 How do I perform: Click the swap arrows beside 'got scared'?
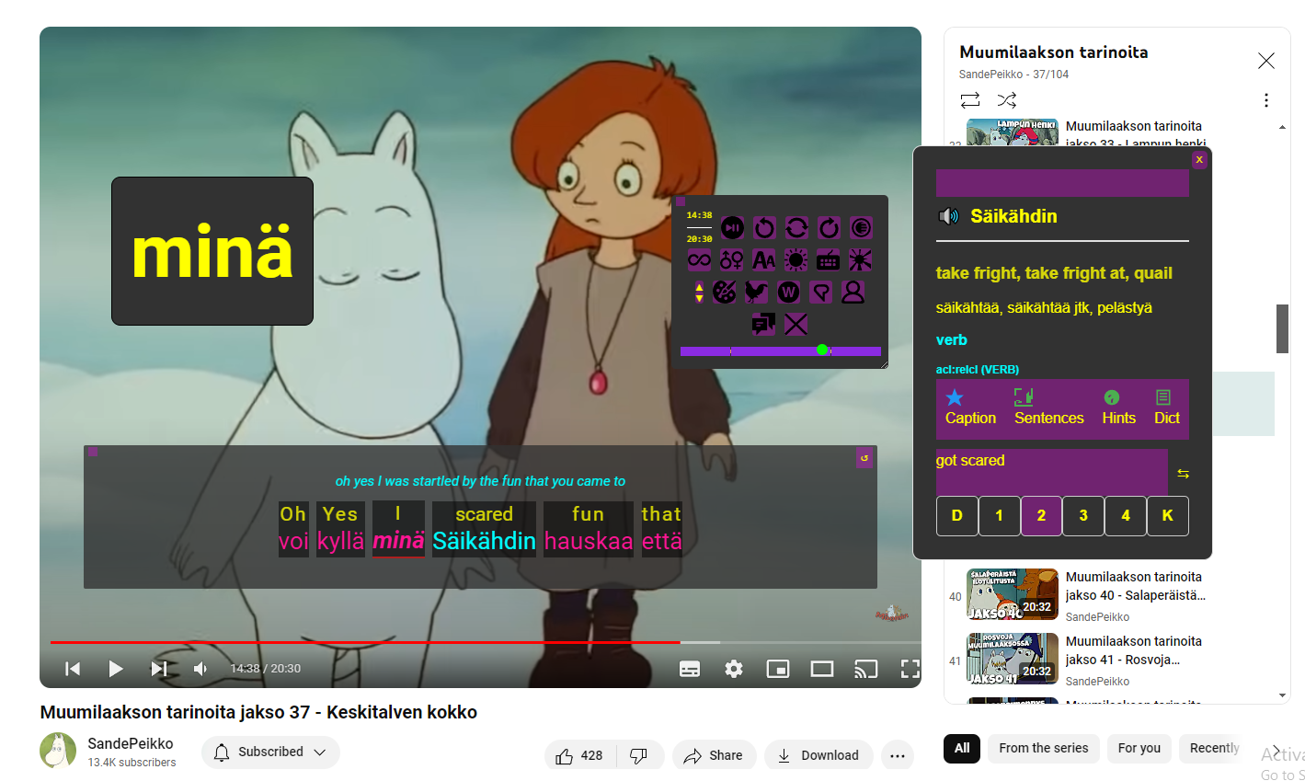coord(1184,474)
